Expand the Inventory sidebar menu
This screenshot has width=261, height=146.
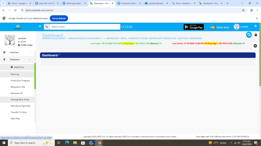[17, 52]
